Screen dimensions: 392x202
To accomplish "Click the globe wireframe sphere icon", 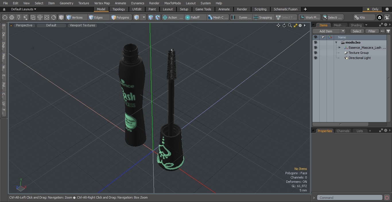I will point(12,17).
